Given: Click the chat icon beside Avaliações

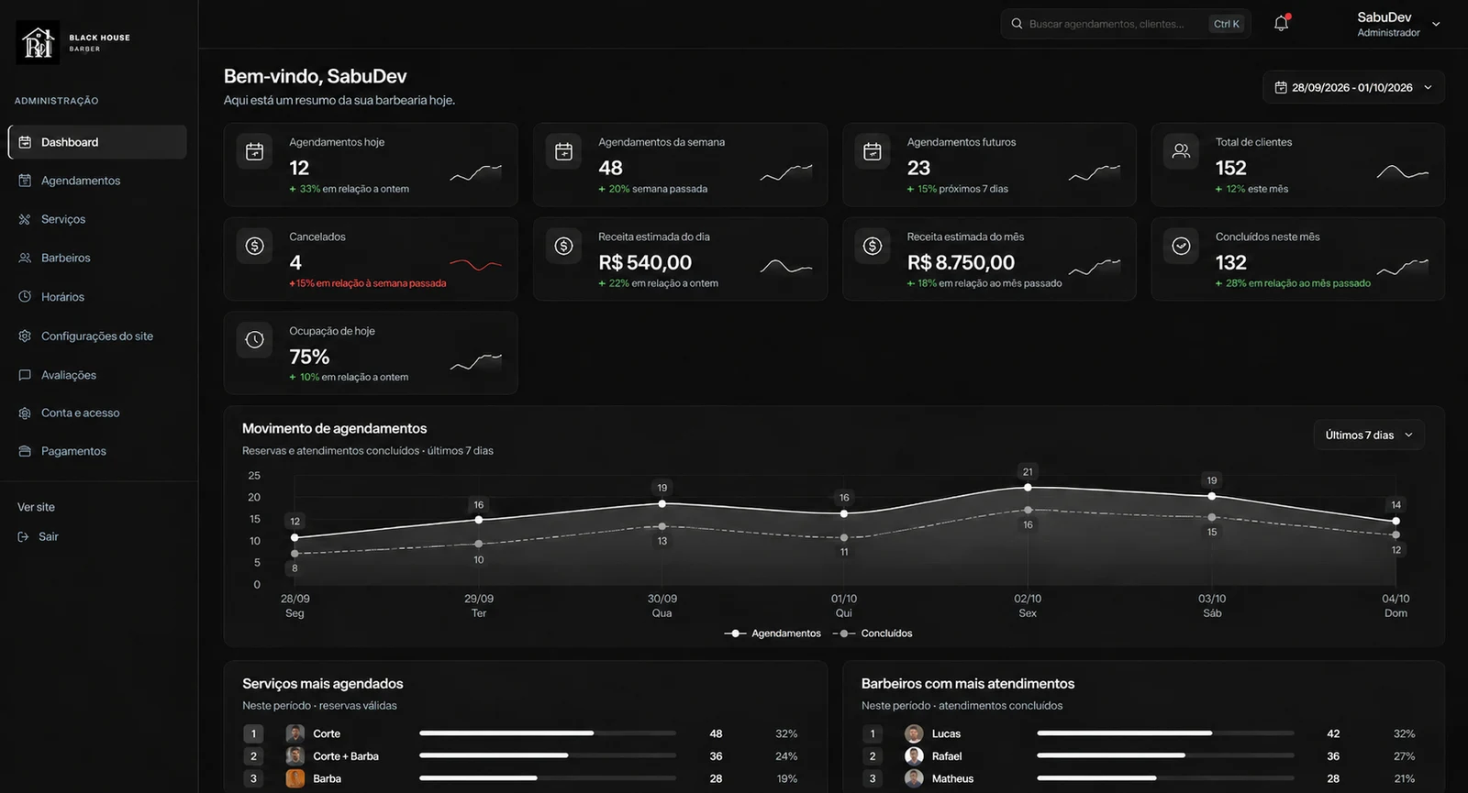Looking at the screenshot, I should coord(25,375).
